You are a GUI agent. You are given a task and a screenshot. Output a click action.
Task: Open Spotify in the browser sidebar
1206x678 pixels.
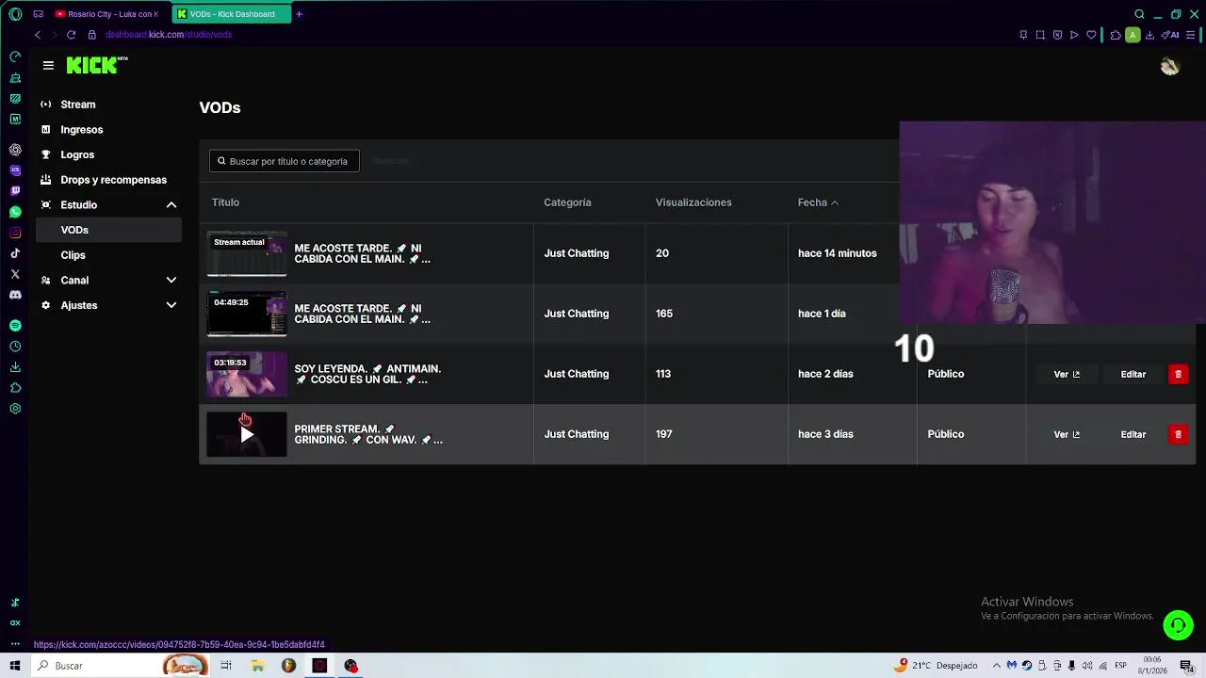[15, 326]
